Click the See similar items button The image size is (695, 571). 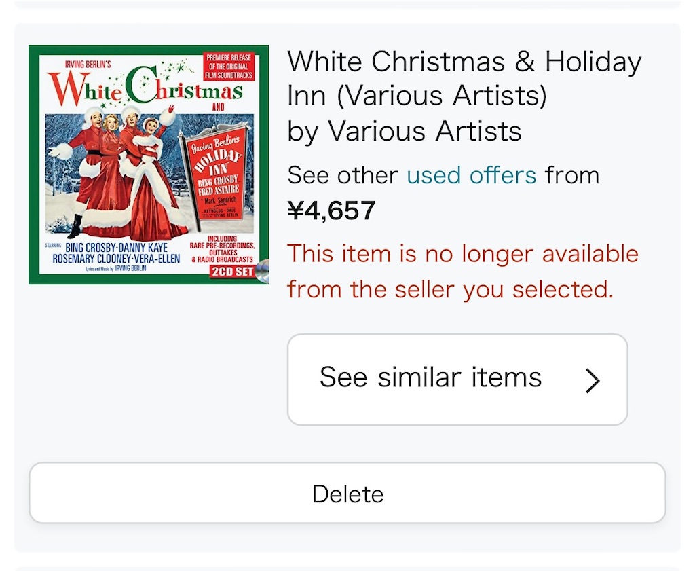click(x=457, y=380)
